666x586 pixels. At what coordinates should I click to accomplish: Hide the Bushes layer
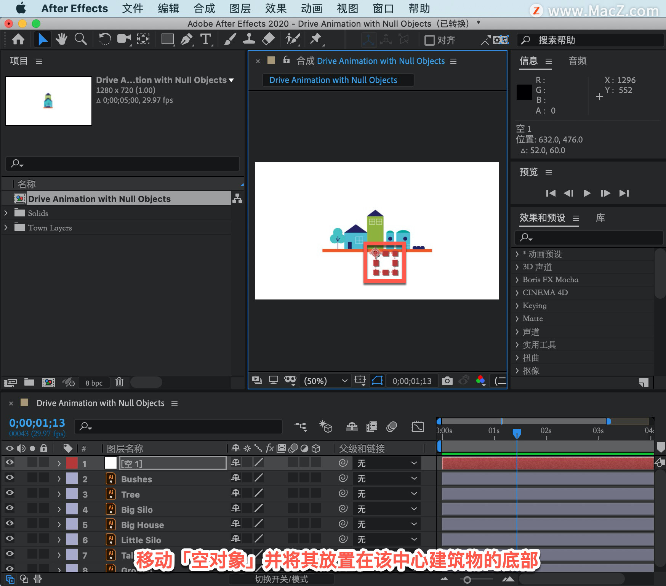pyautogui.click(x=10, y=478)
